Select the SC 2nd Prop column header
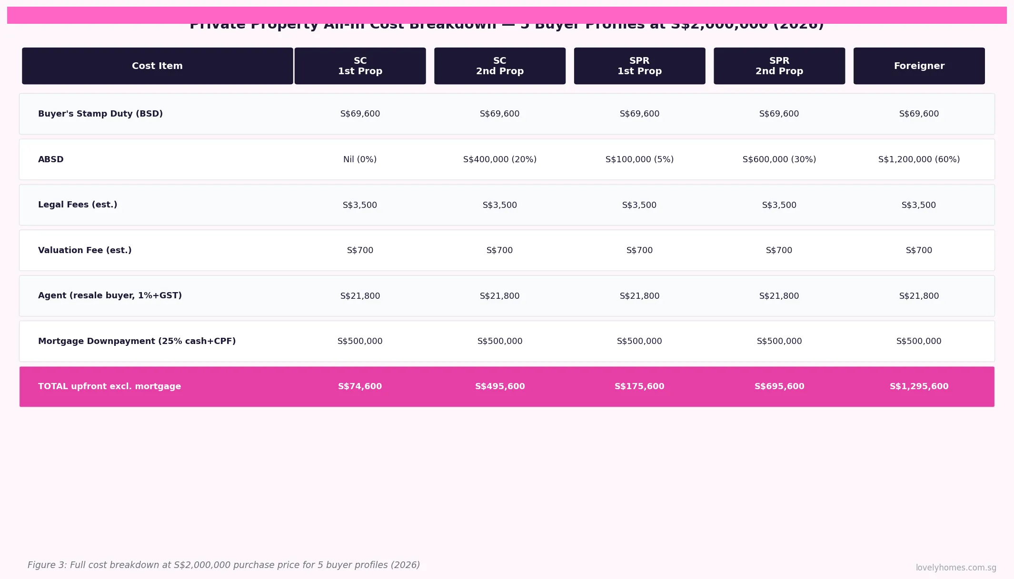 500,66
